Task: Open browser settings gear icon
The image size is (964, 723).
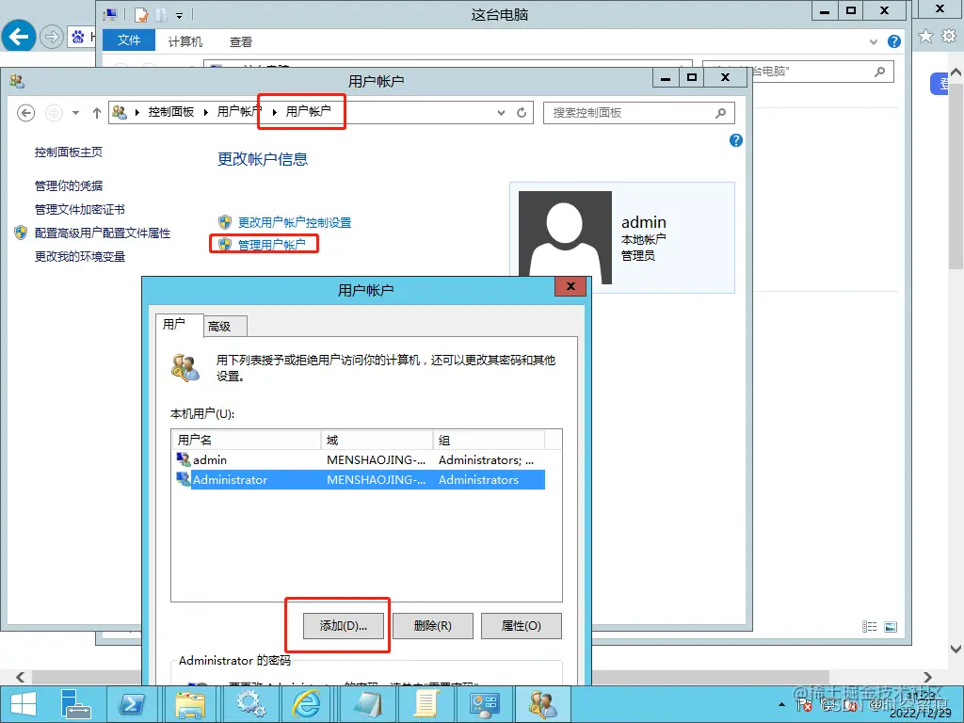Action: [x=949, y=37]
